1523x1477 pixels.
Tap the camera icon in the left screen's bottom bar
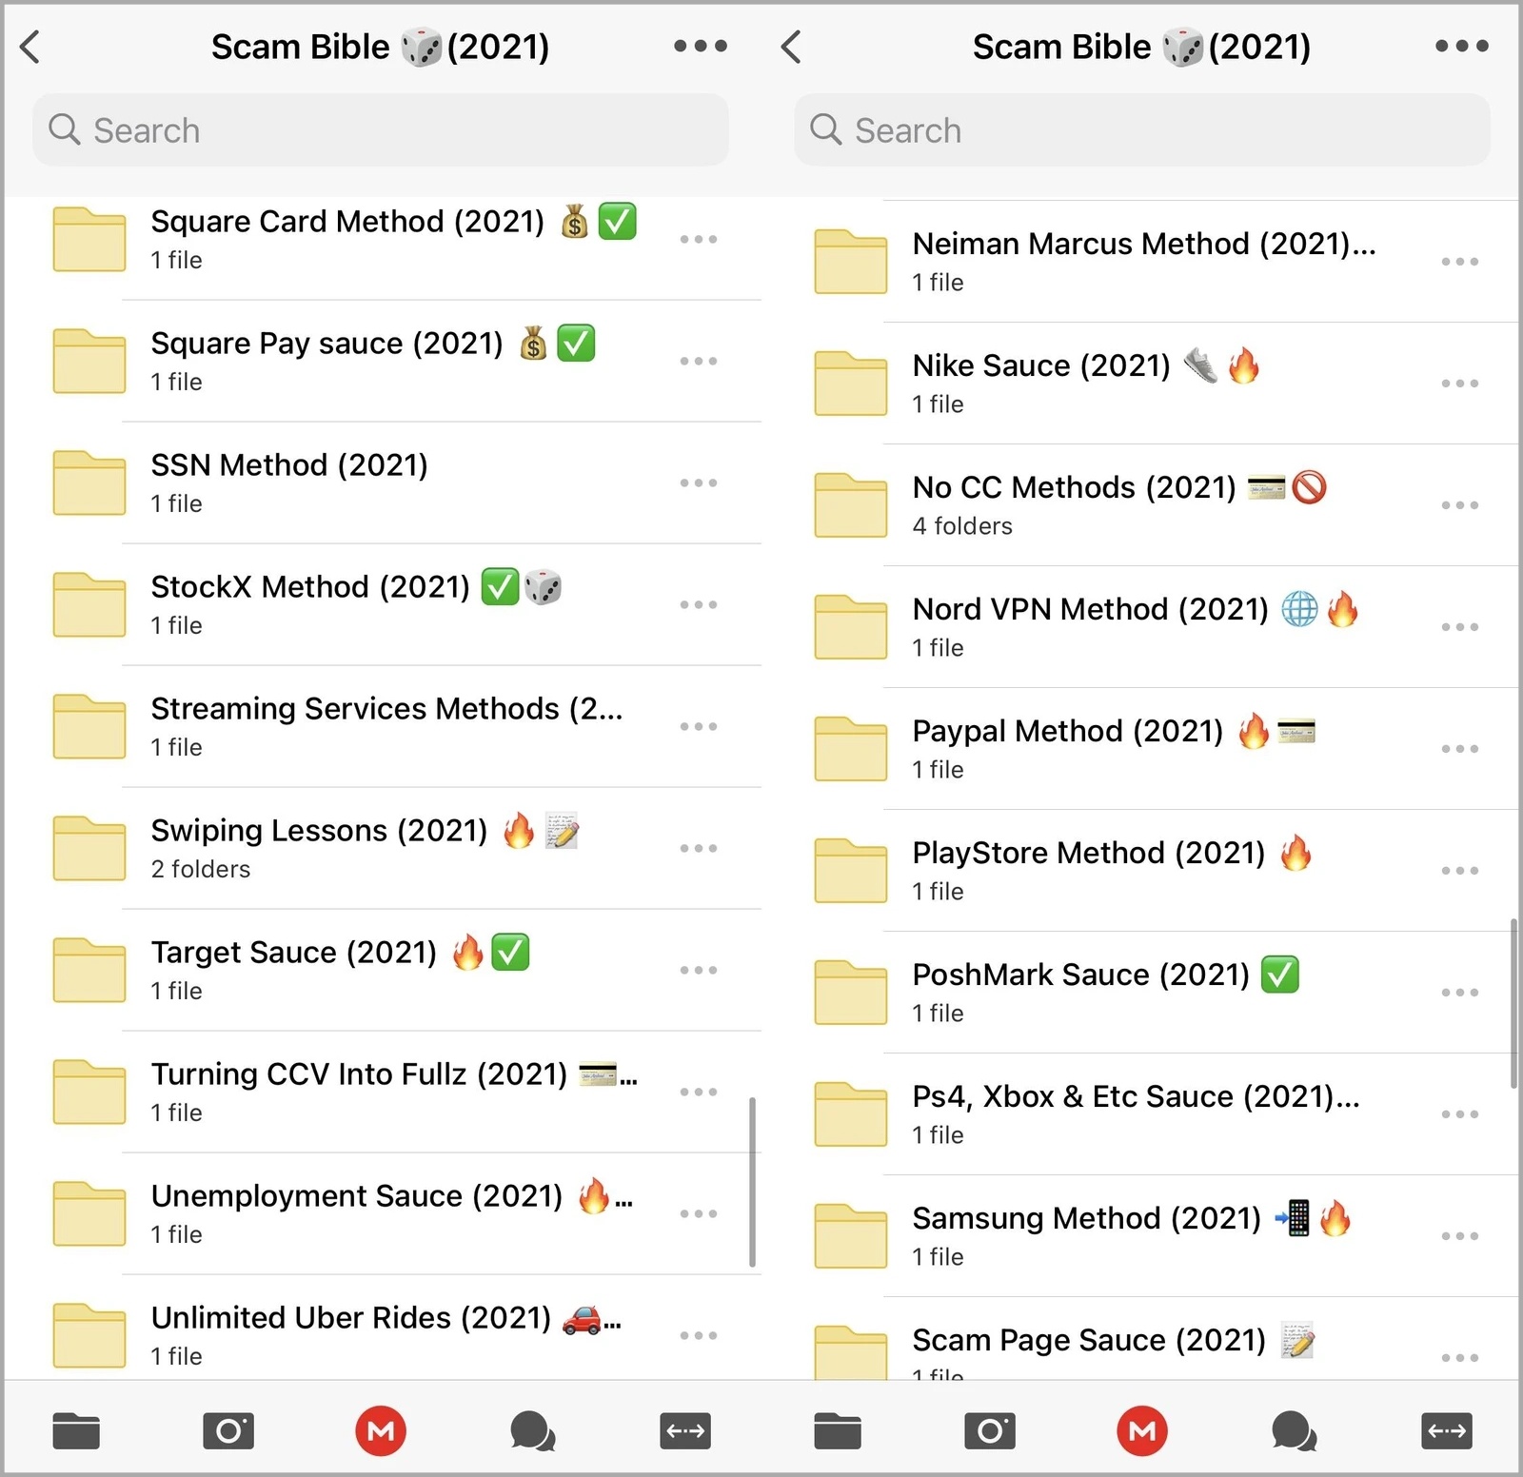click(x=228, y=1430)
